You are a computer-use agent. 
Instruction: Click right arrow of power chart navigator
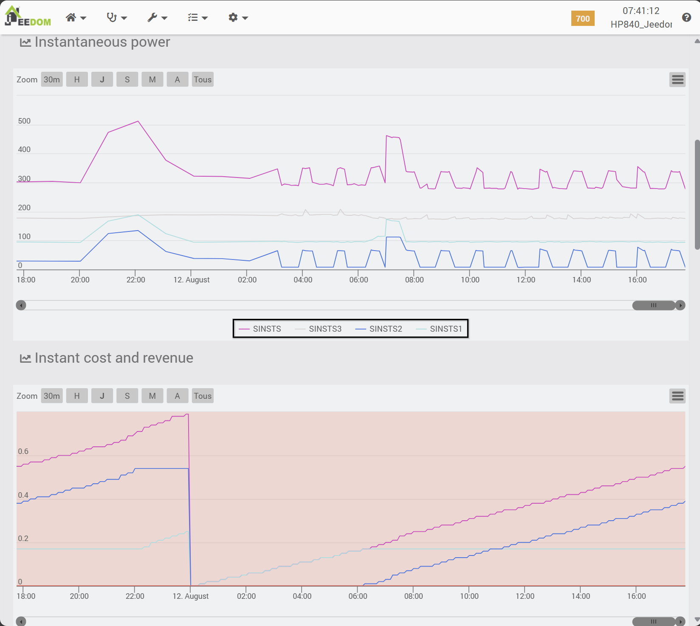pos(680,305)
